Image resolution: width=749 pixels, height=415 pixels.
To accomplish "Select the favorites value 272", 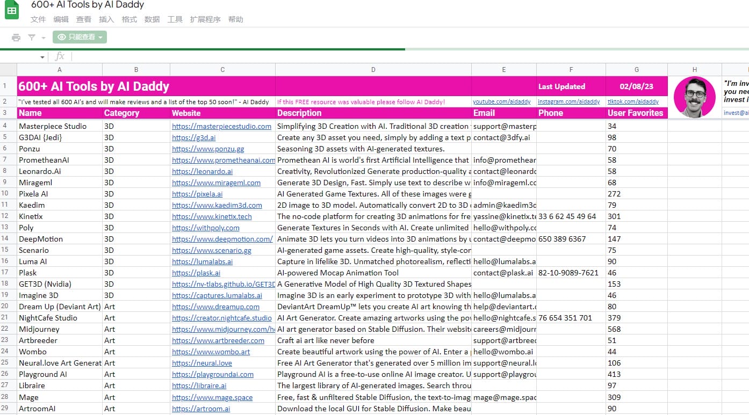I will [x=637, y=194].
